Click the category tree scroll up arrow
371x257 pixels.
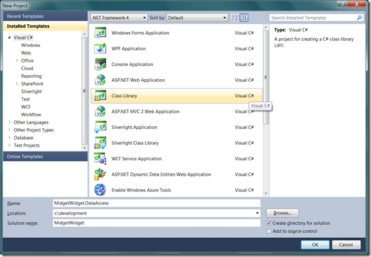click(x=85, y=34)
